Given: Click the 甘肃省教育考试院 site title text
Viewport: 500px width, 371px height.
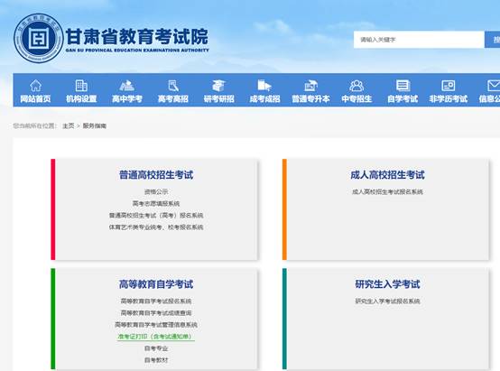Looking at the screenshot, I should [x=137, y=37].
